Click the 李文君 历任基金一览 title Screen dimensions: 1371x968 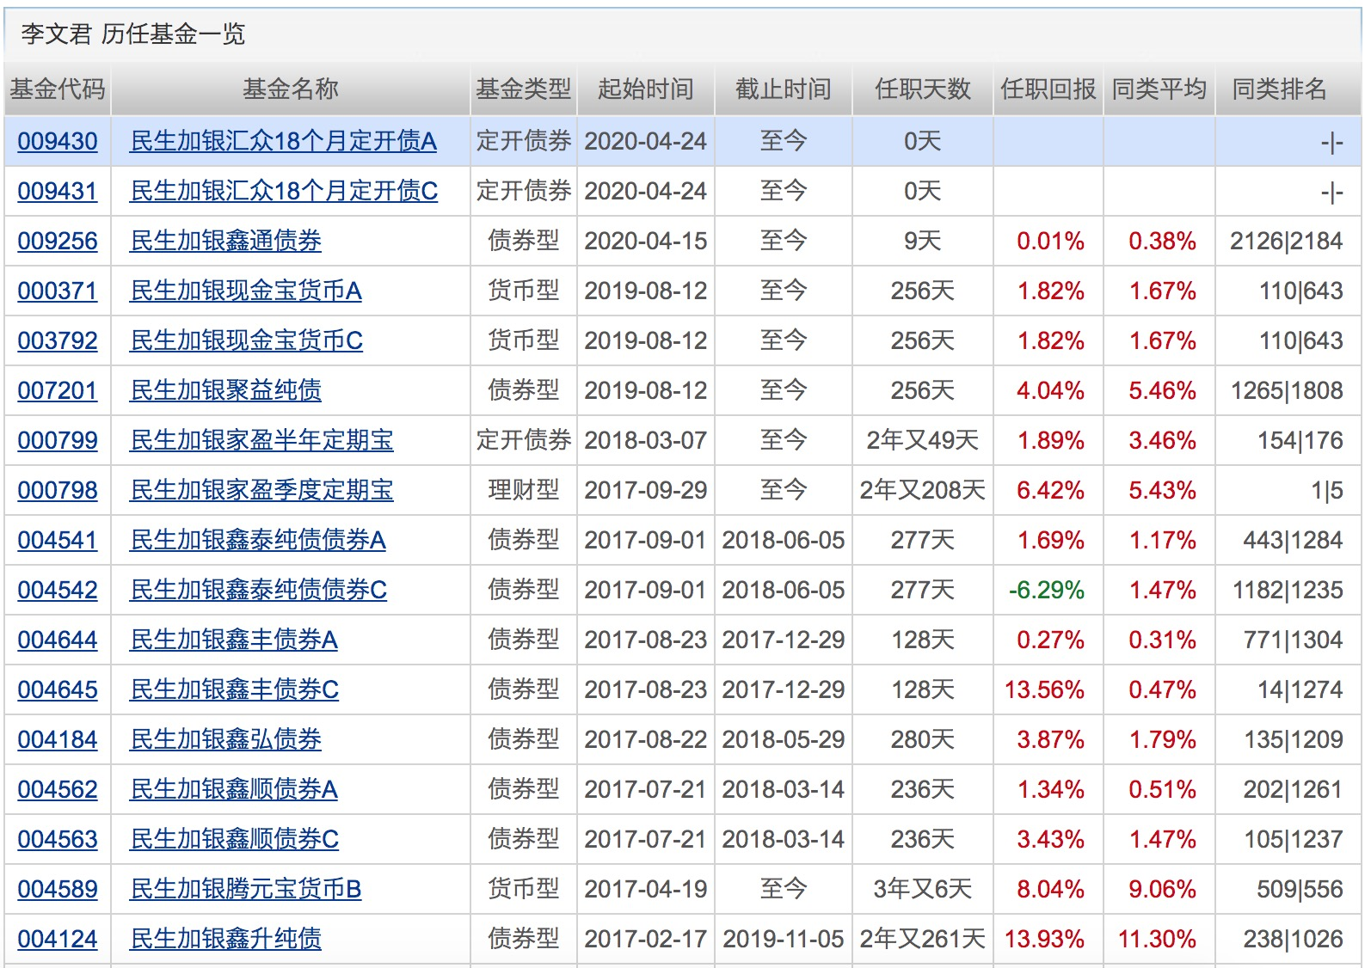coord(133,34)
